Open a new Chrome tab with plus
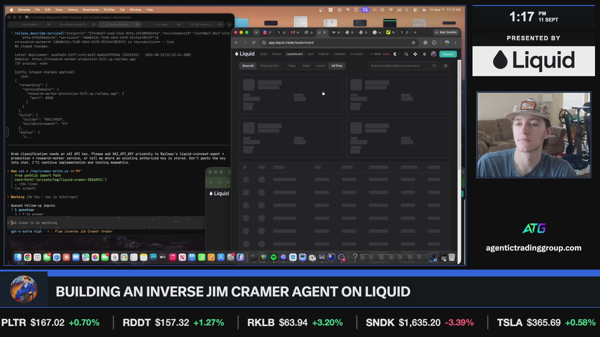600x337 pixels. click(415, 32)
